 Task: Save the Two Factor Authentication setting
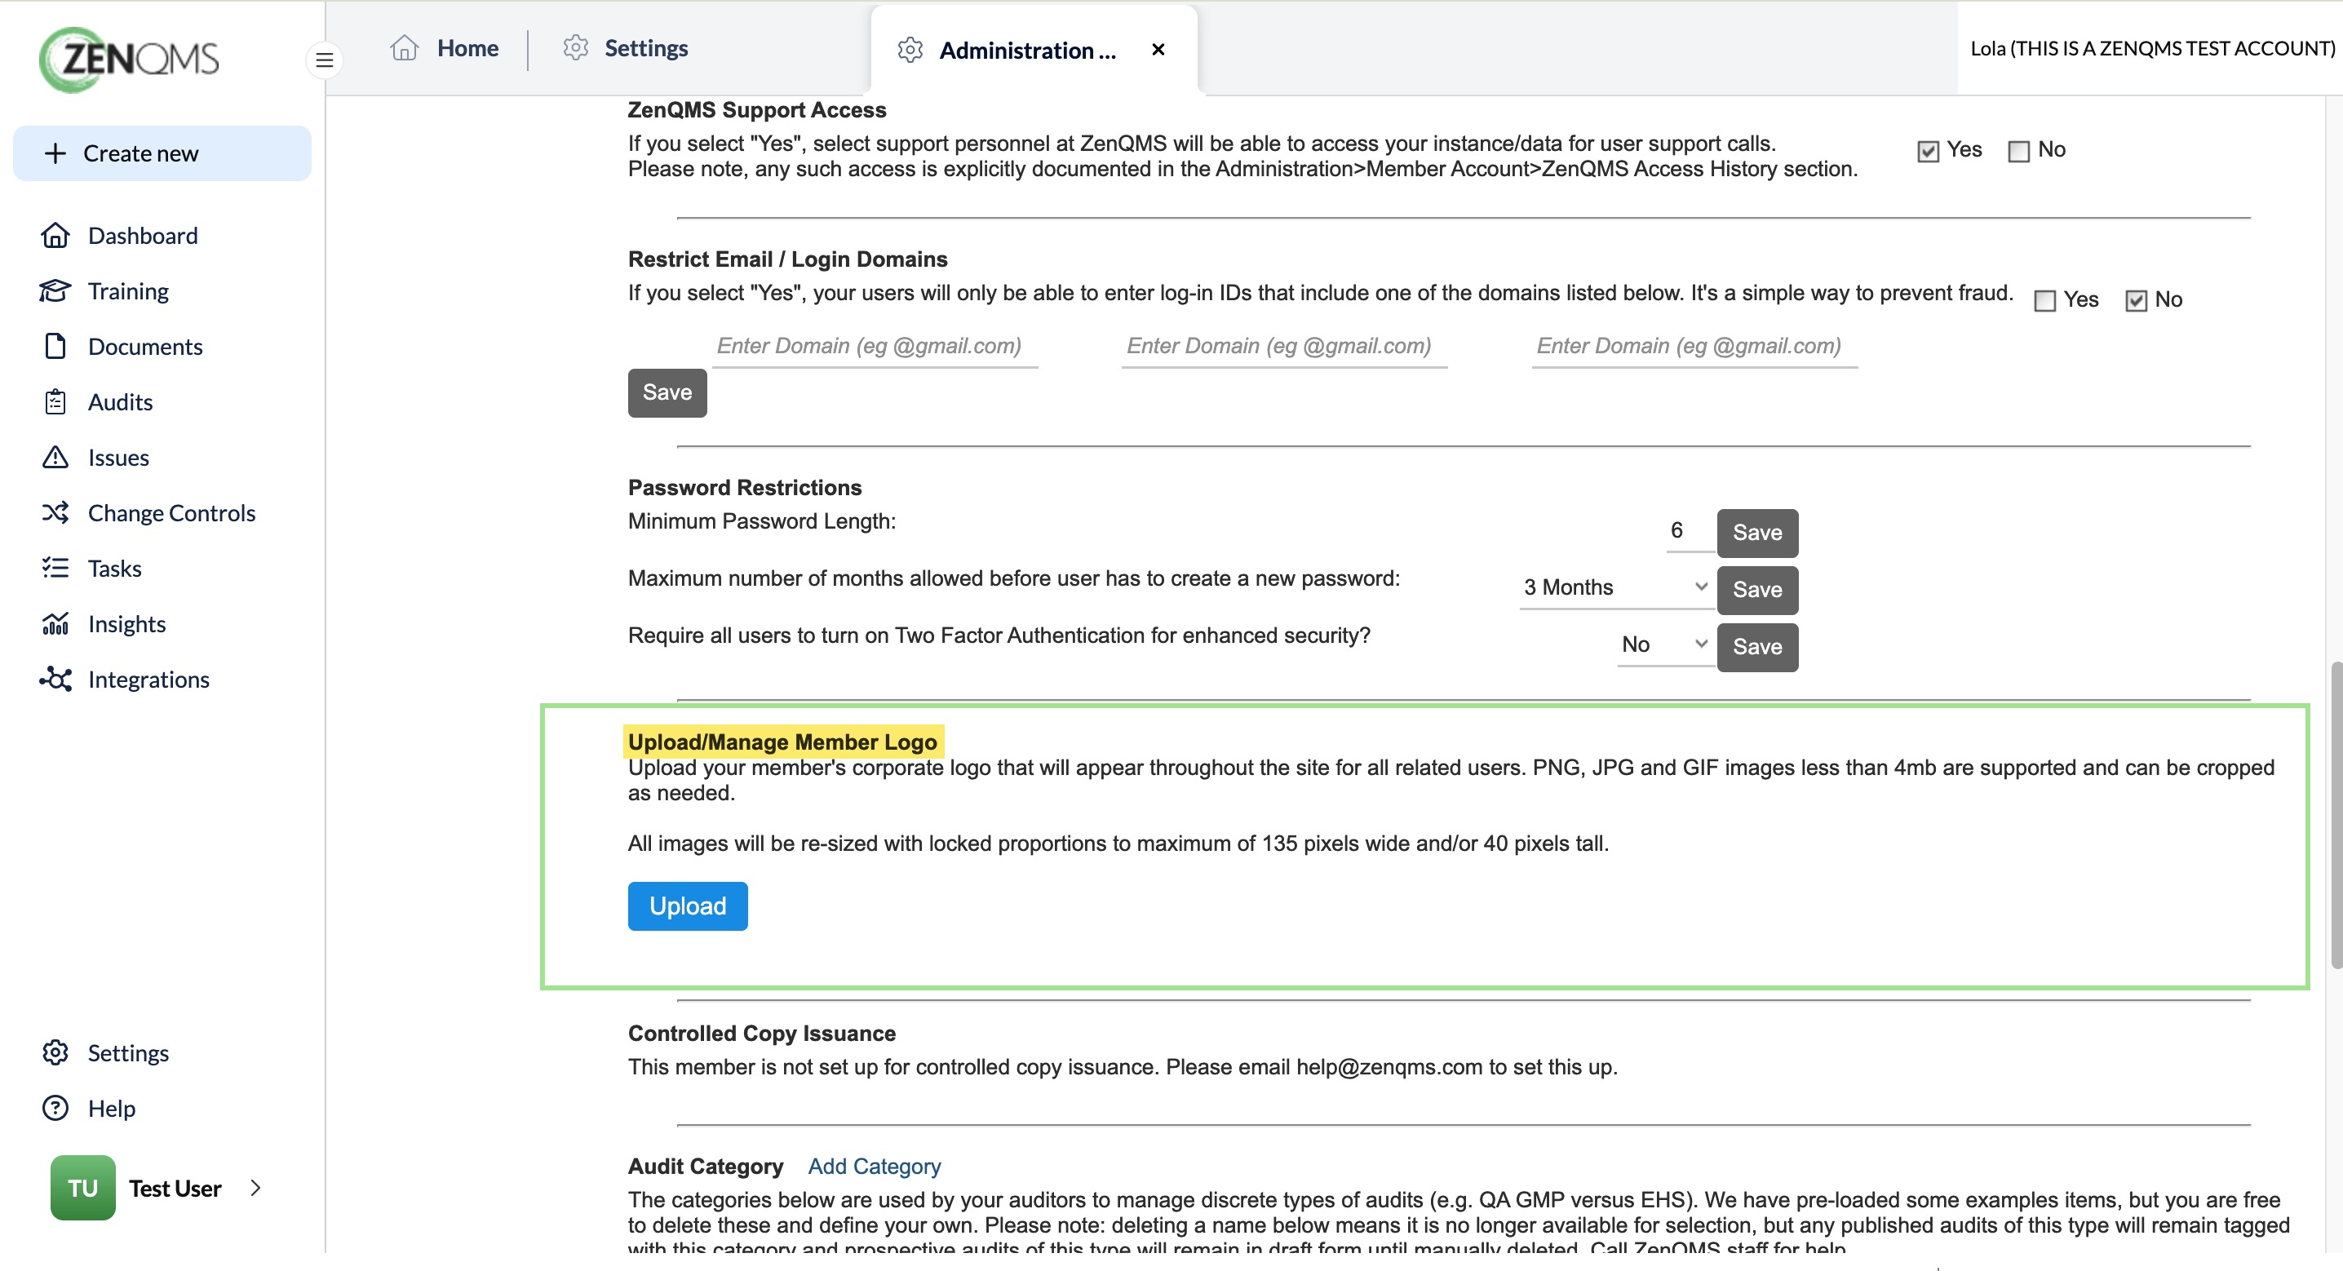(x=1757, y=648)
